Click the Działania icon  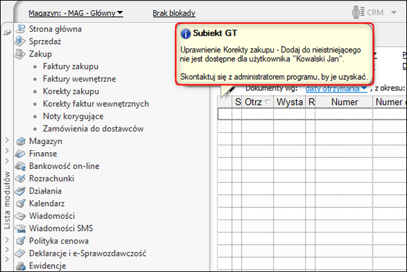[x=20, y=191]
